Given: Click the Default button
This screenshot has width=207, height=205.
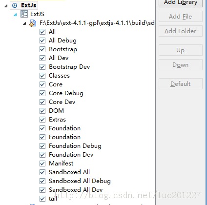Looking at the screenshot, I should pos(181,83).
